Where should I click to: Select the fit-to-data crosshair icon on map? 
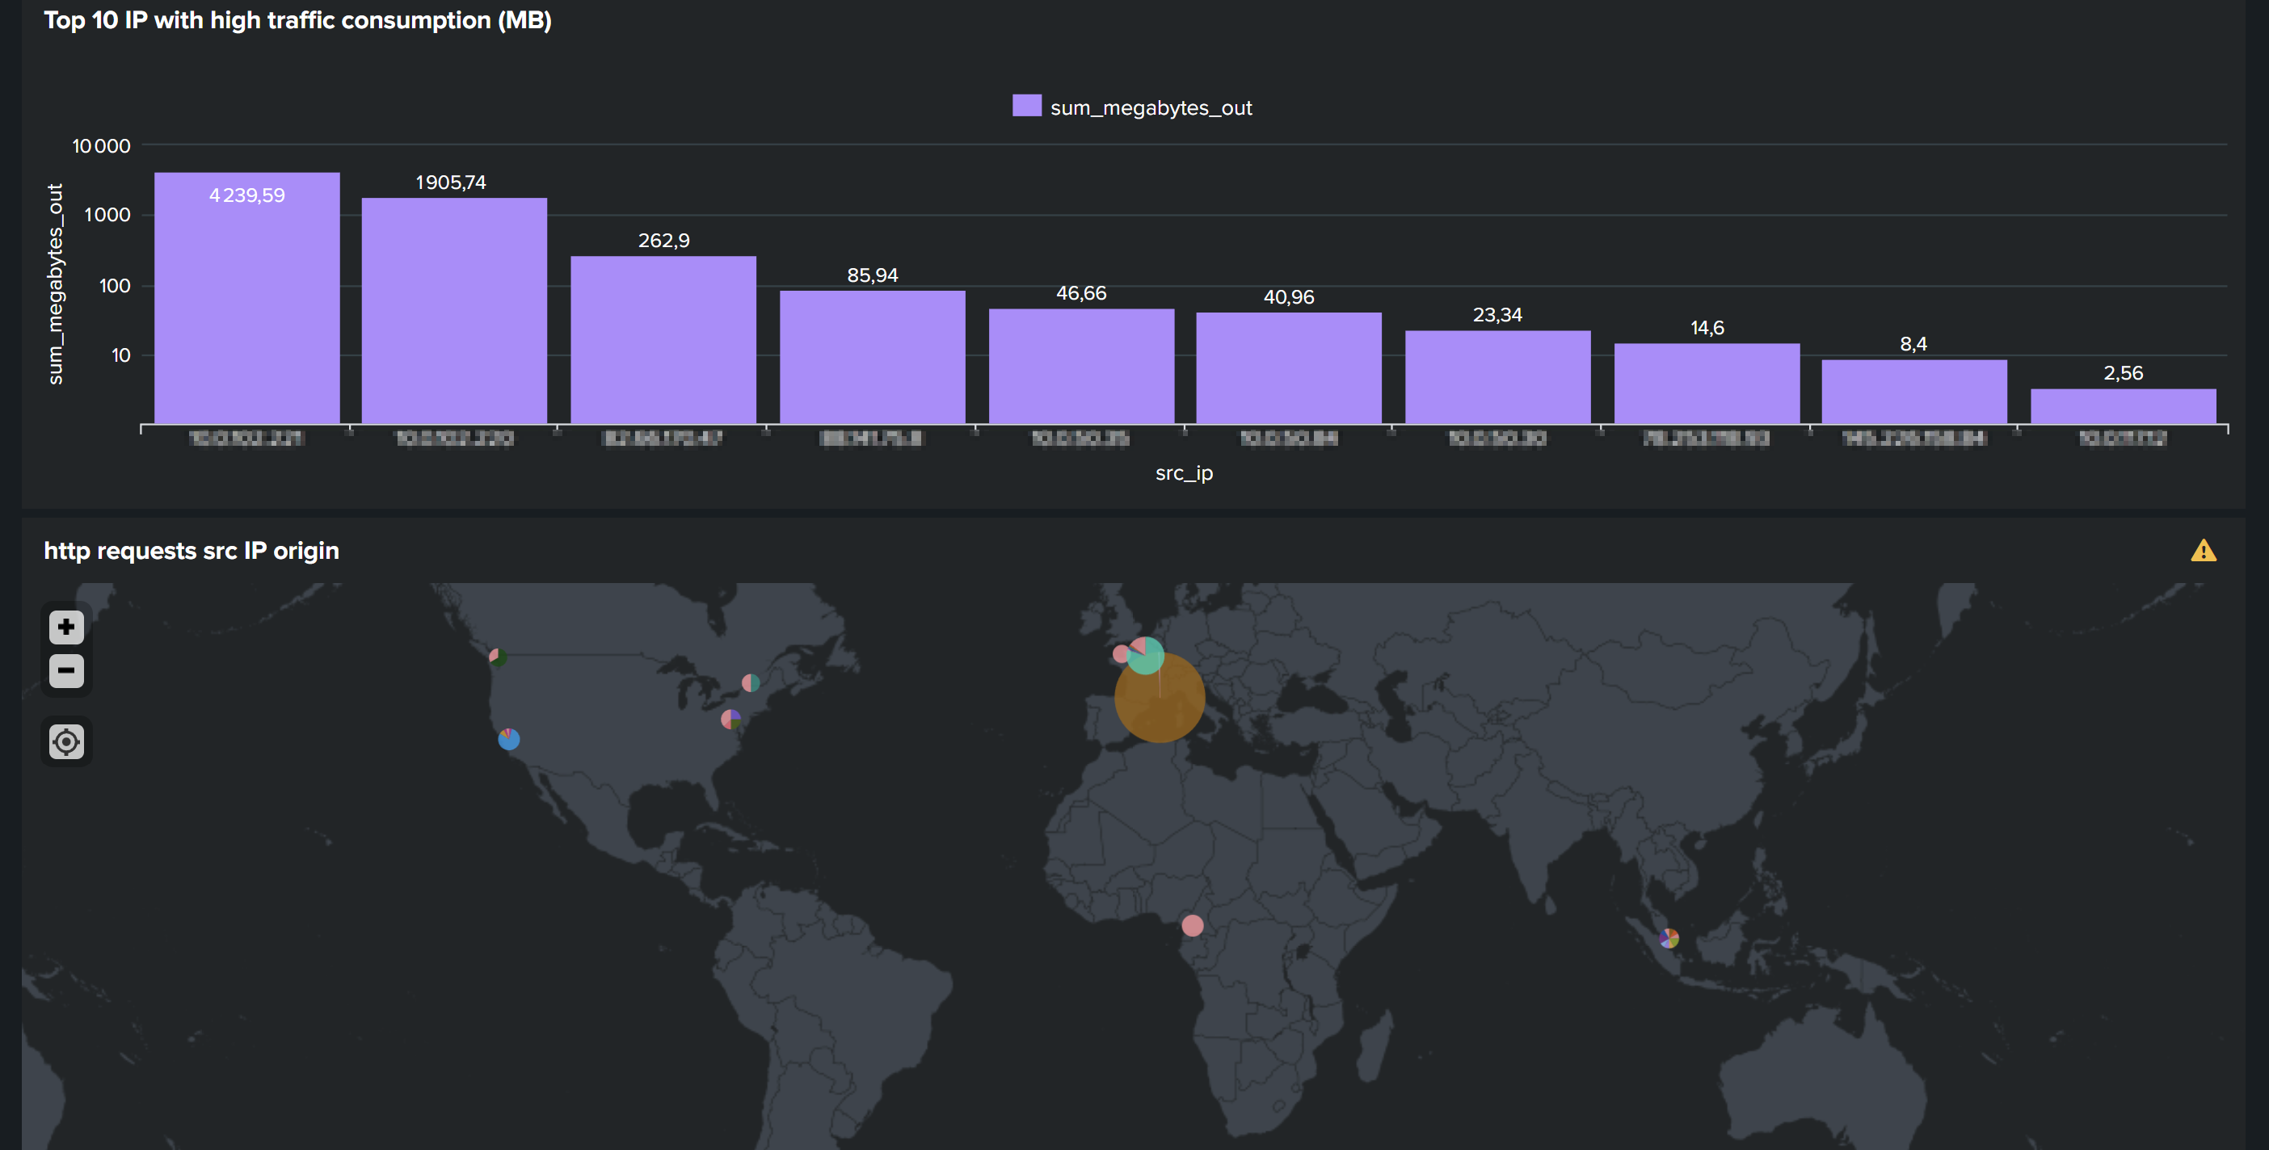65,742
